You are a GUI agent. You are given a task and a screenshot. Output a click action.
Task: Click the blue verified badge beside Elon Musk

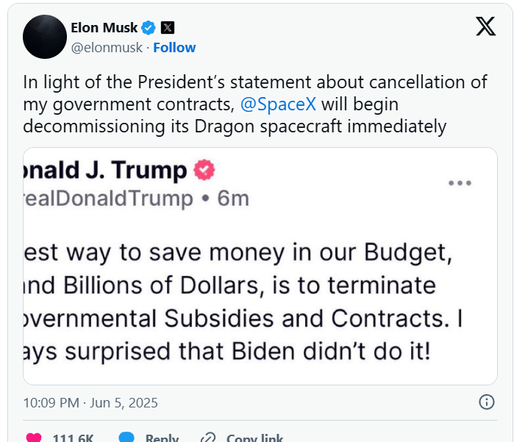click(x=149, y=28)
